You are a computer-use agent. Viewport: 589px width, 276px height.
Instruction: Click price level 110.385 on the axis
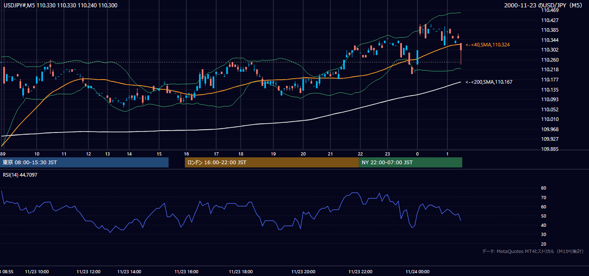[550, 30]
